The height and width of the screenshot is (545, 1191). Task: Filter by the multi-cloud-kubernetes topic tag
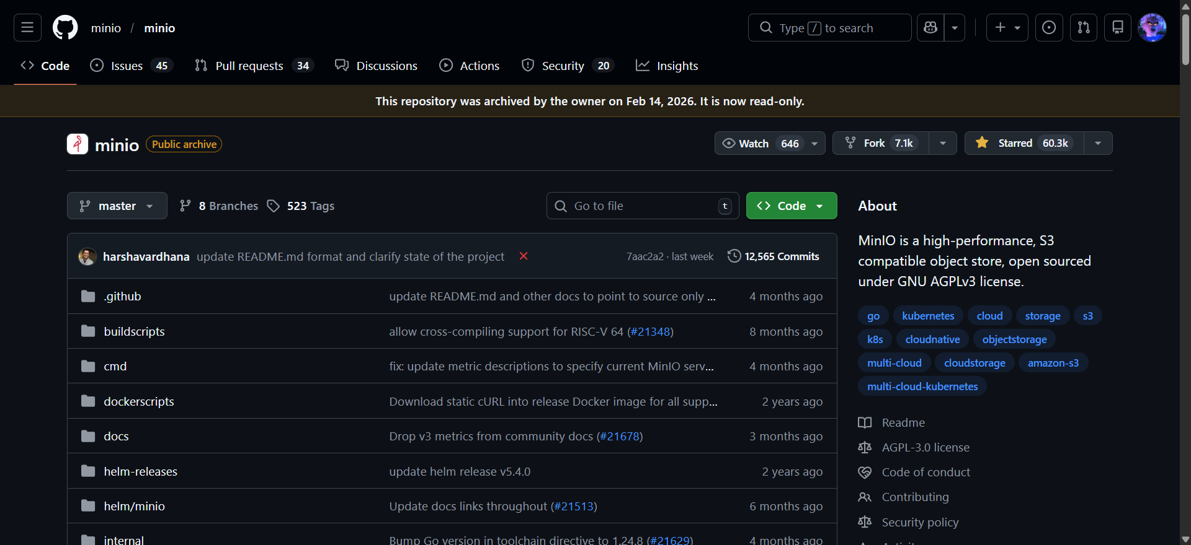(x=922, y=386)
